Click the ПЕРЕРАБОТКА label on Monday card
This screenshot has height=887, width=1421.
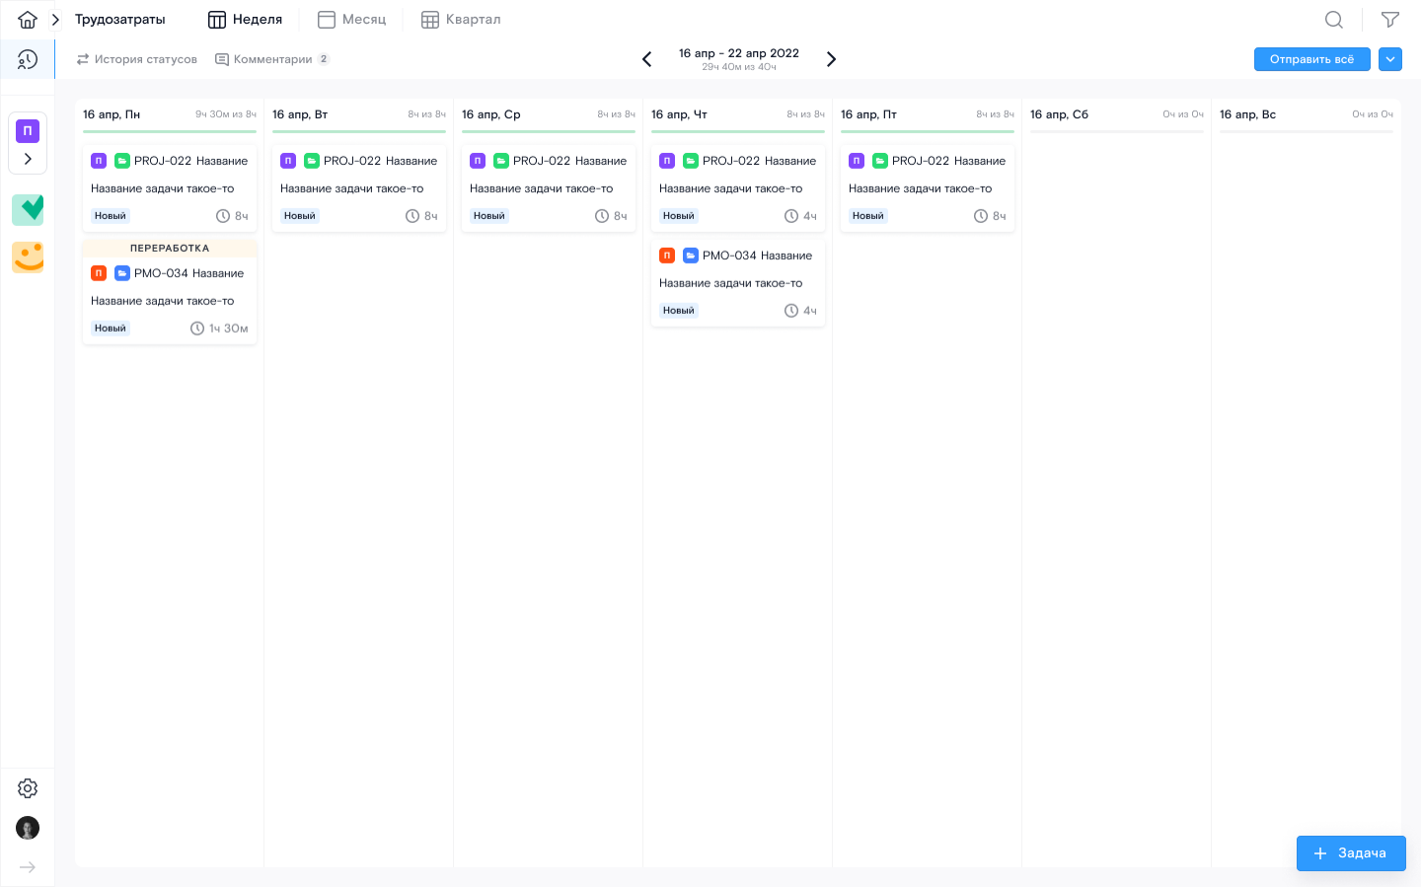pos(170,249)
